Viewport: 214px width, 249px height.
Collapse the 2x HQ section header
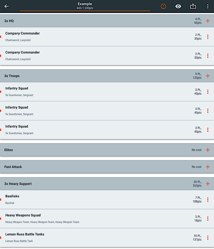click(107, 21)
